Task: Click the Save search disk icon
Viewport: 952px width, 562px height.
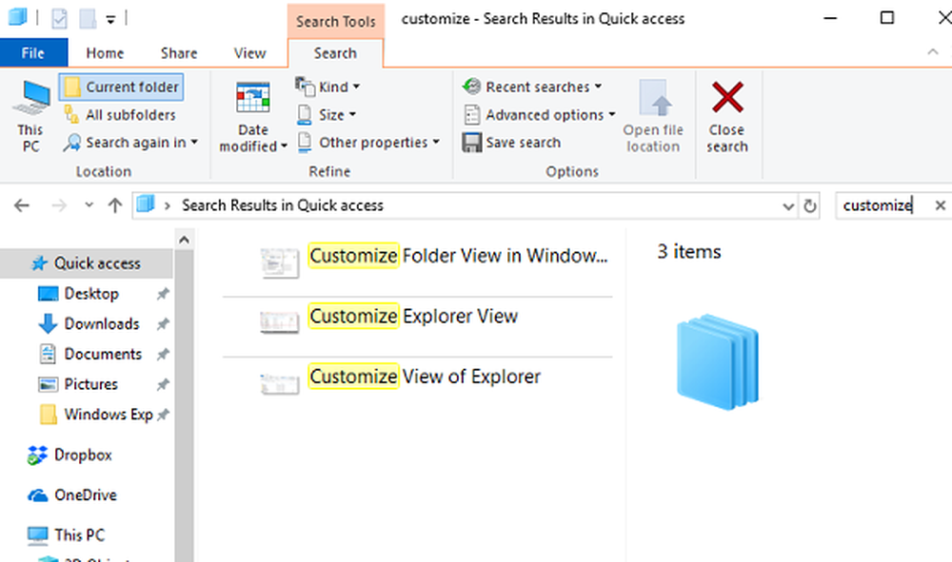Action: coord(472,143)
